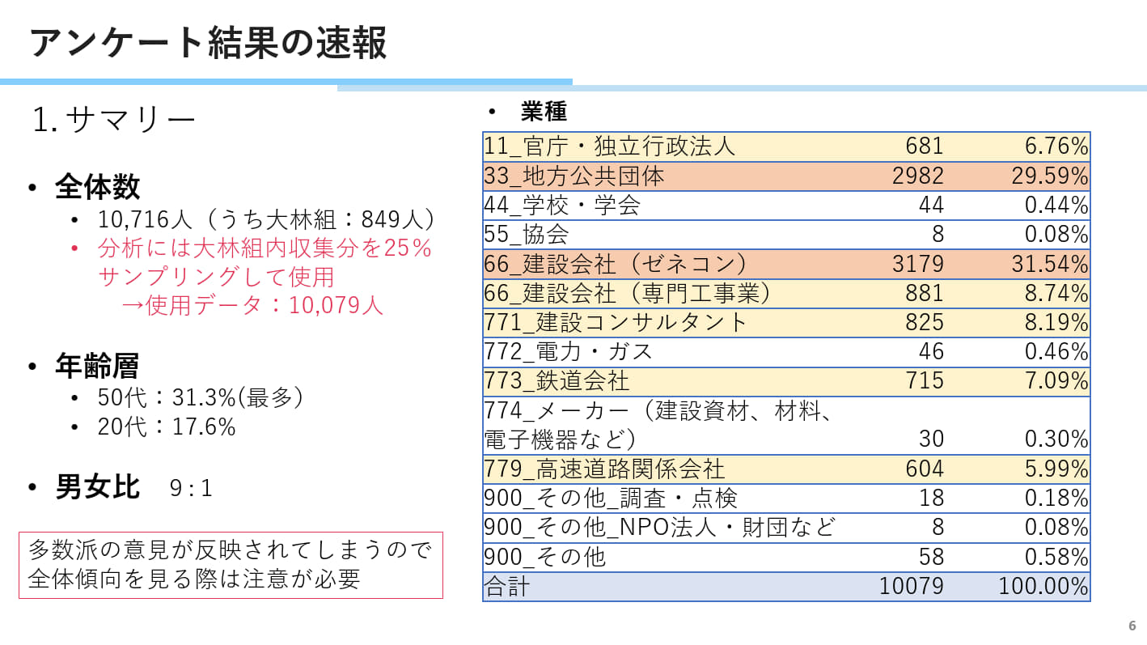Click the 771_建設コンサルタント row label

coord(616,322)
